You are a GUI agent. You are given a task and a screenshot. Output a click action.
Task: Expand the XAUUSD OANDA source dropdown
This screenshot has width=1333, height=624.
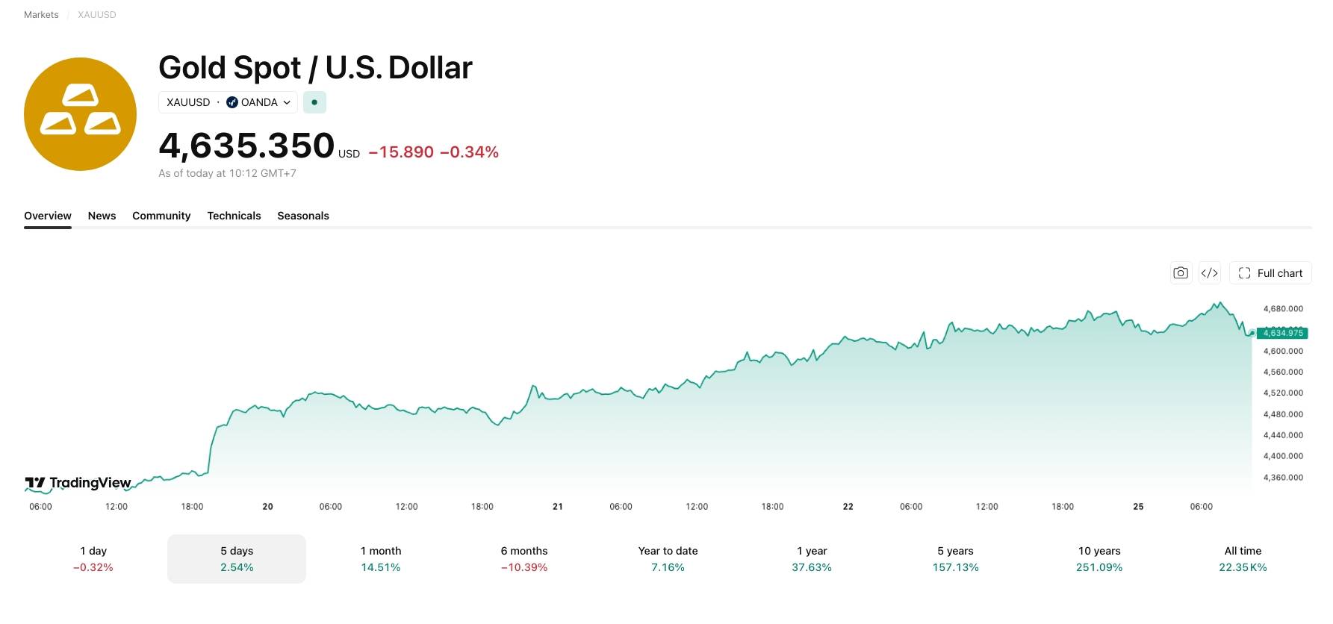click(228, 102)
